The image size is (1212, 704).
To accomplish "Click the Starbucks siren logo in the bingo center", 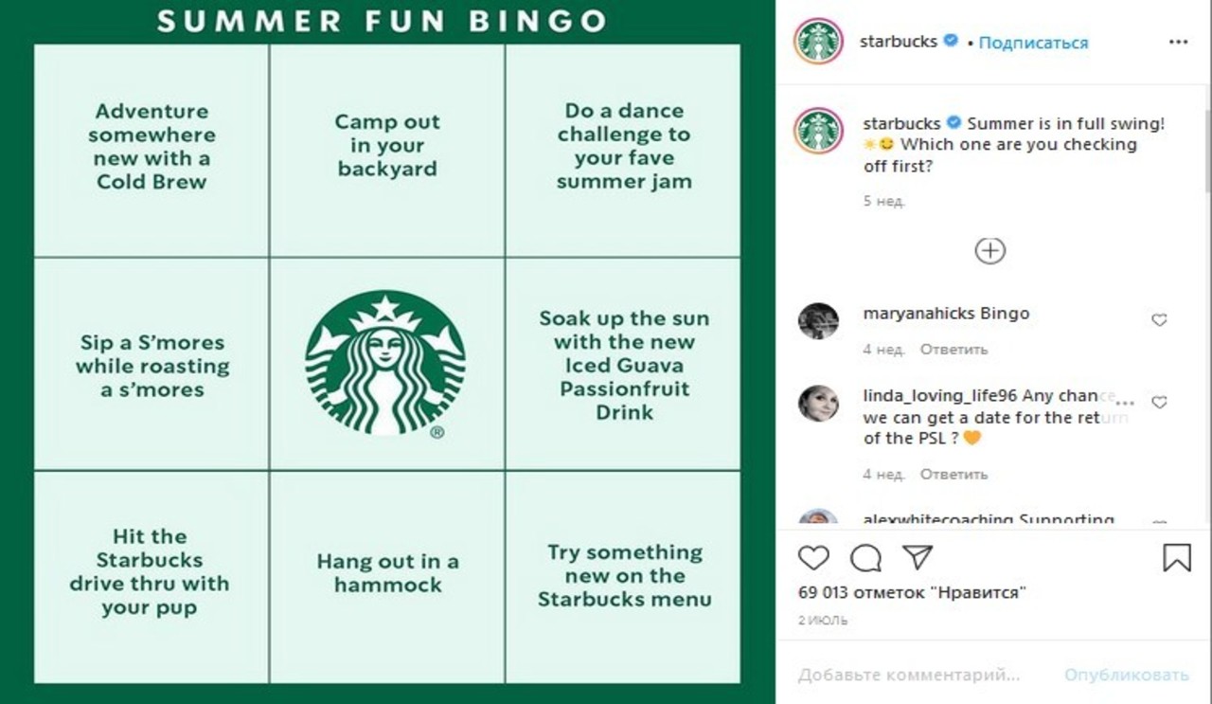I will tap(385, 365).
